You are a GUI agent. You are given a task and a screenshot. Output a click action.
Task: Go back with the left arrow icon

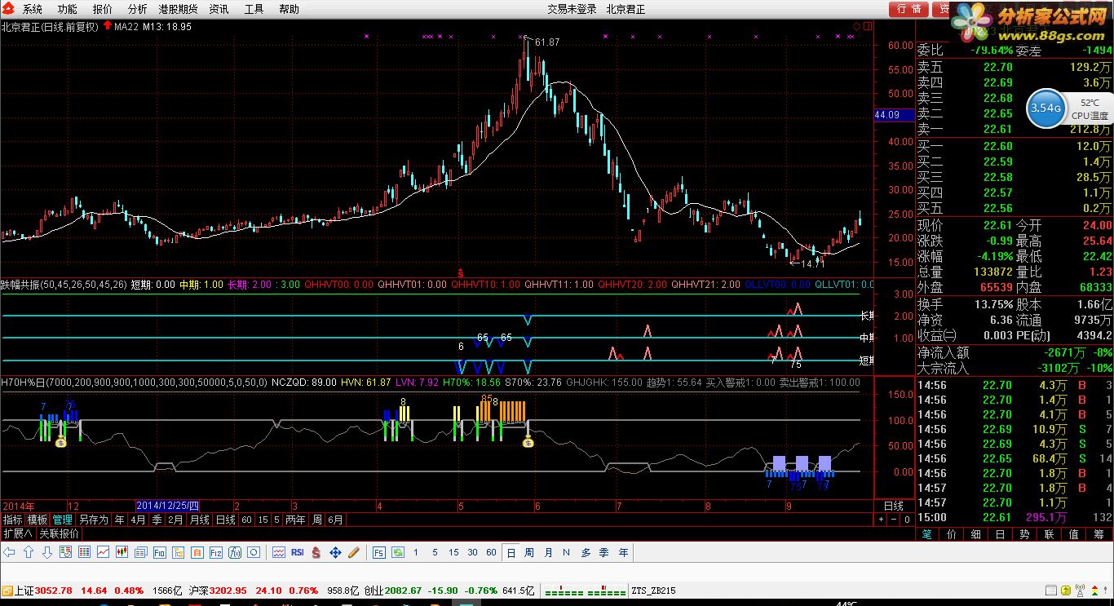(x=10, y=552)
